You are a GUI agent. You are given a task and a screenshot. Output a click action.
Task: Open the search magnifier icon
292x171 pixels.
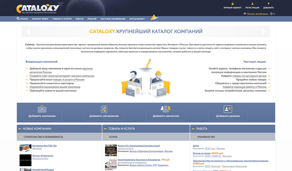[18, 19]
